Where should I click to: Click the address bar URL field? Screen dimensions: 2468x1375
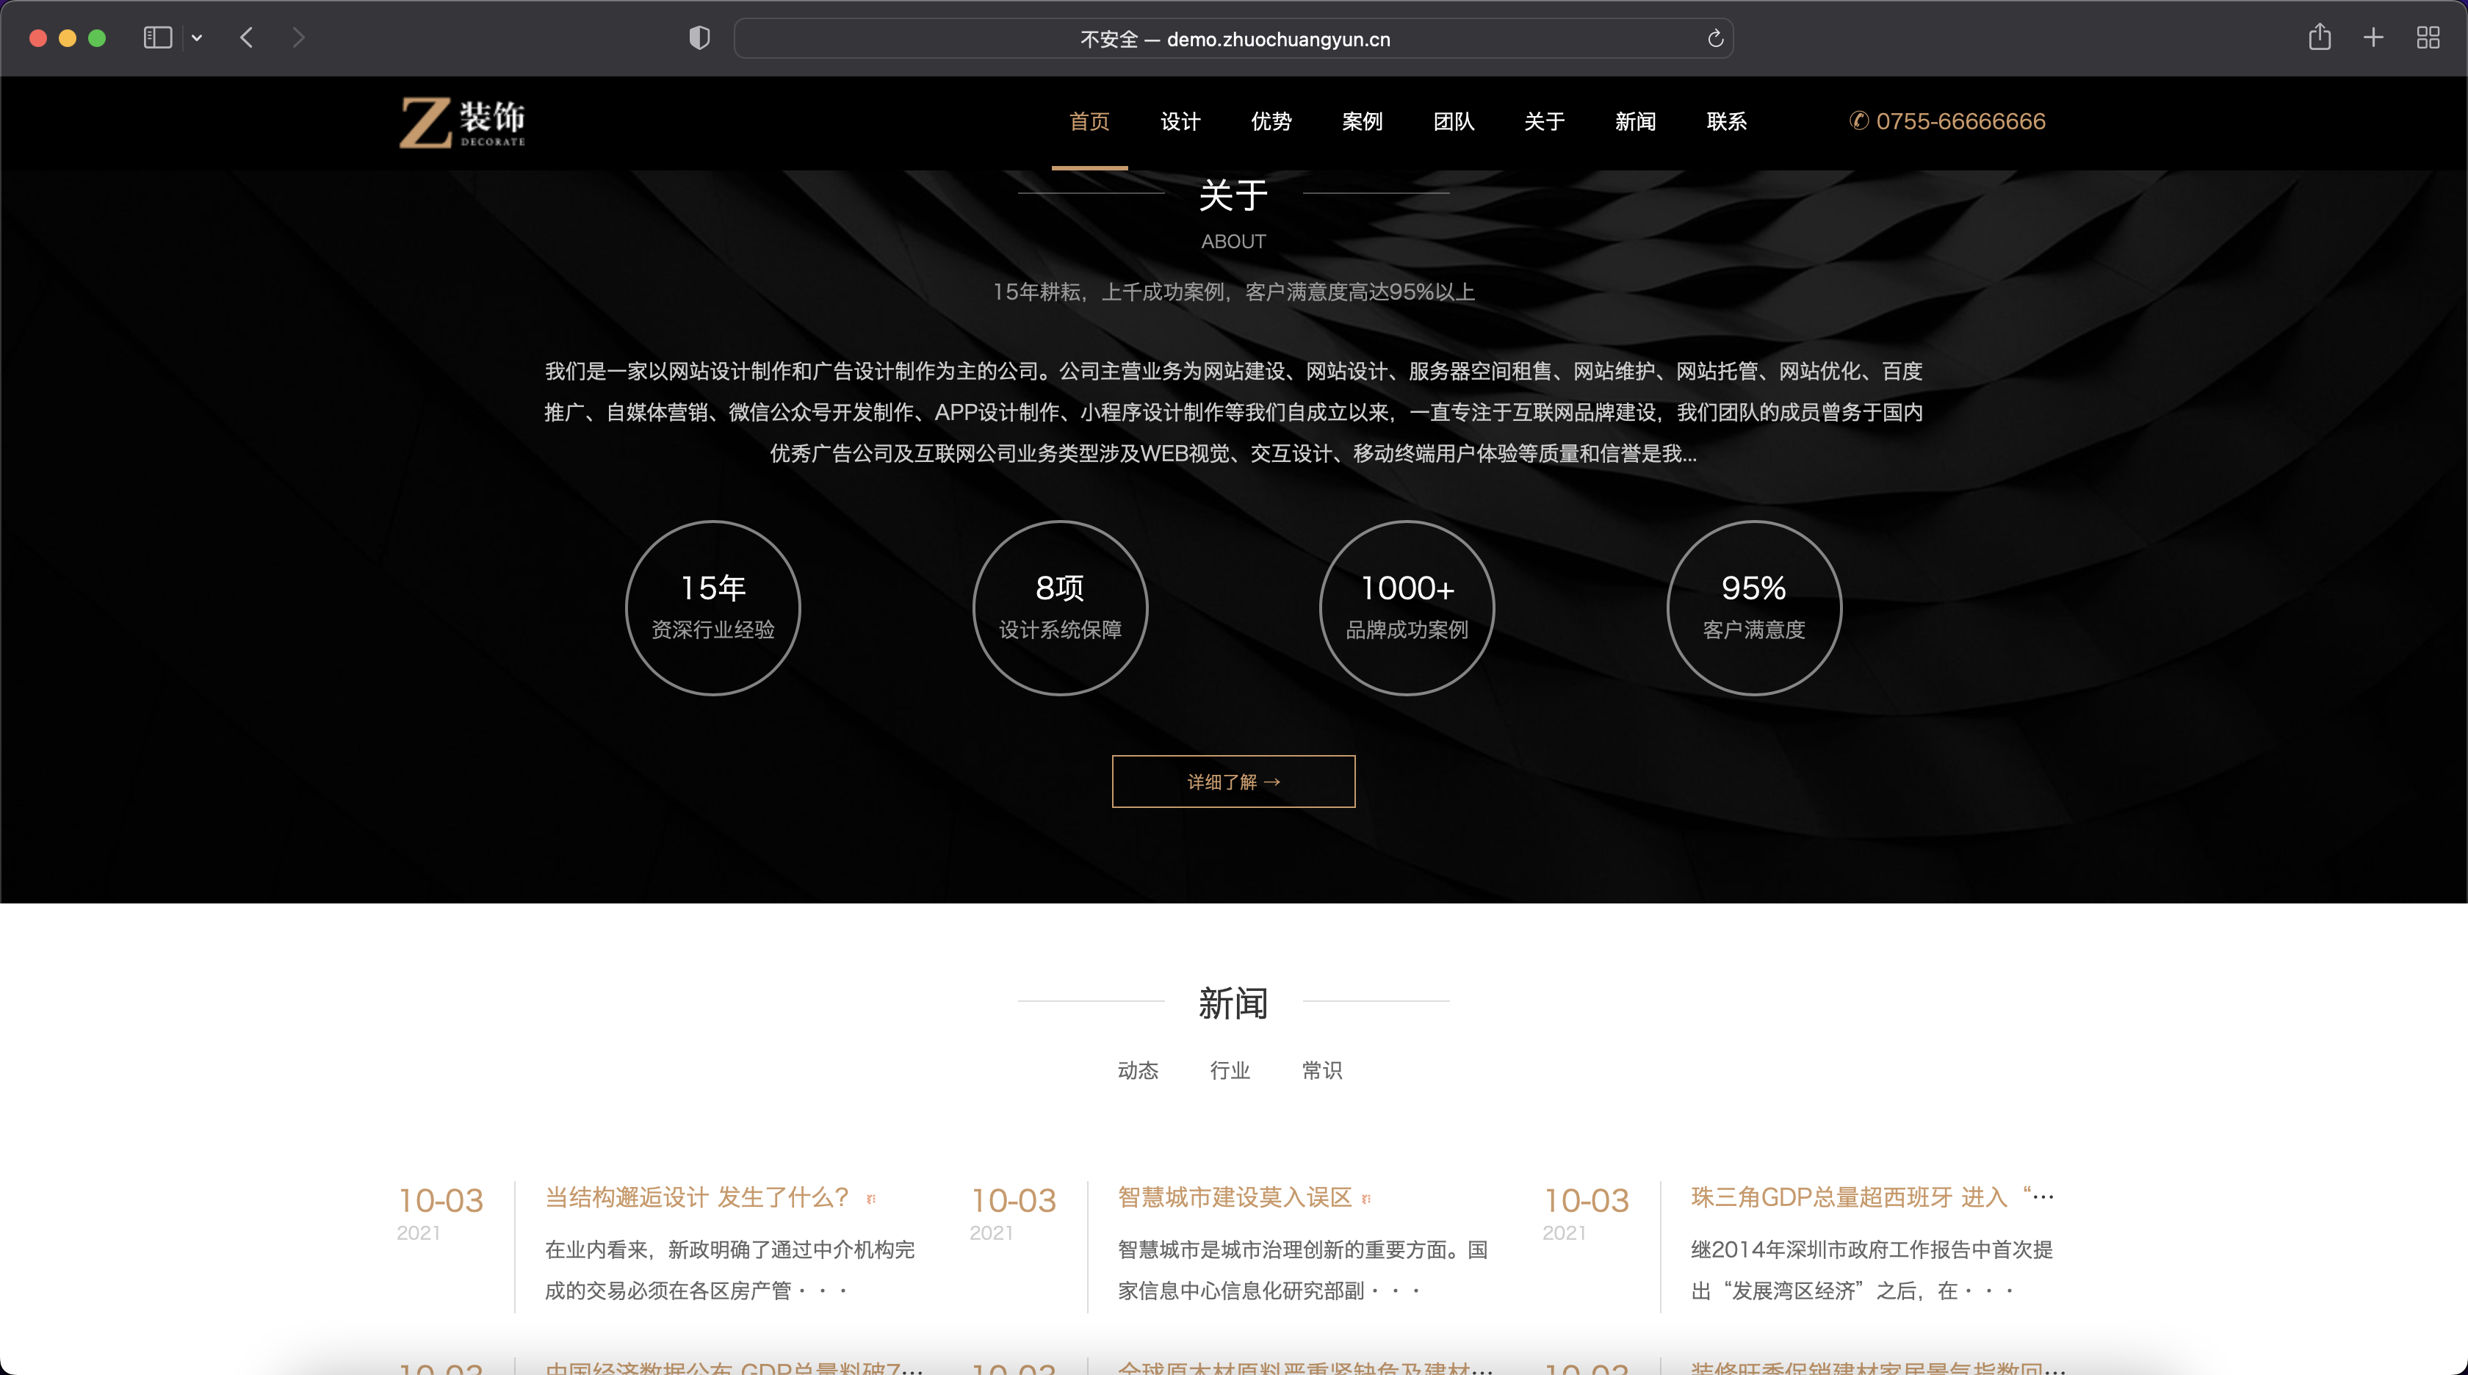[x=1234, y=39]
